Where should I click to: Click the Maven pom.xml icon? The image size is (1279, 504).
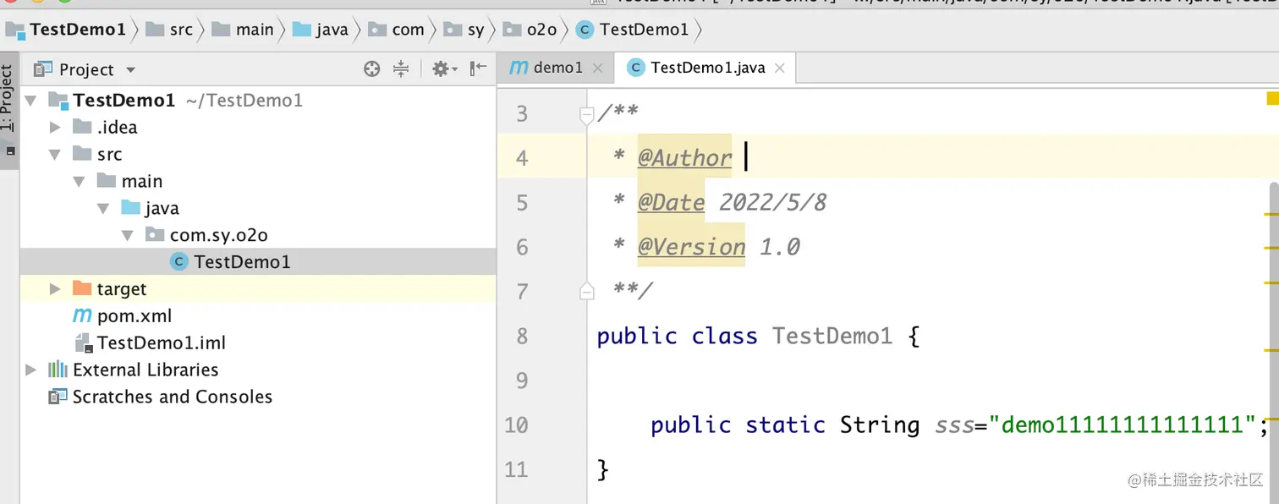82,315
